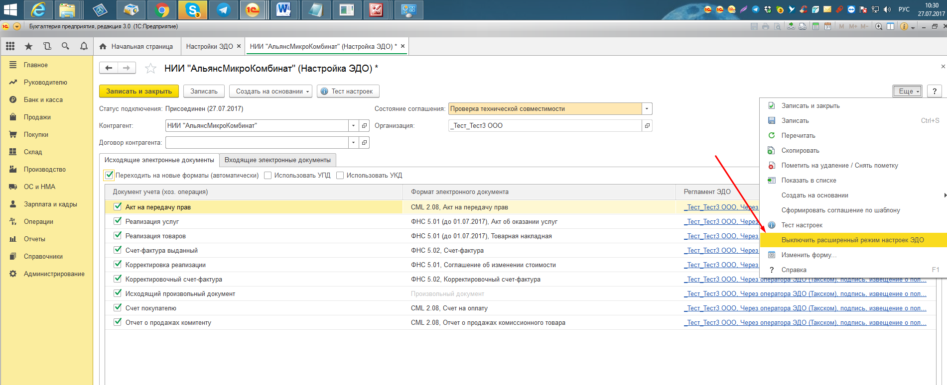This screenshot has height=385, width=947.
Task: Expand the 'Состояние соглашения' dropdown
Action: click(647, 109)
